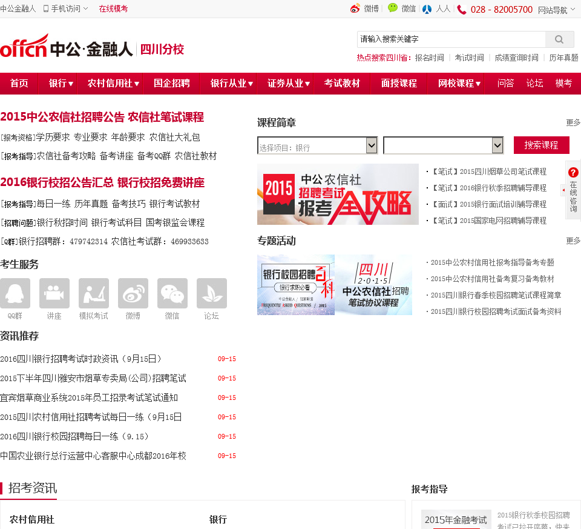Open the 论坛 leaf service icon
Image resolution: width=581 pixels, height=529 pixels.
(x=212, y=293)
